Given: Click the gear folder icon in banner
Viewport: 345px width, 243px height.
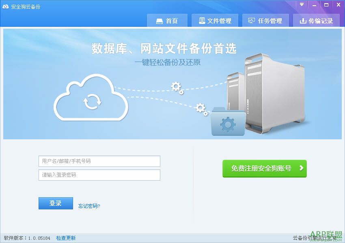Looking at the screenshot, I should pyautogui.click(x=228, y=122).
